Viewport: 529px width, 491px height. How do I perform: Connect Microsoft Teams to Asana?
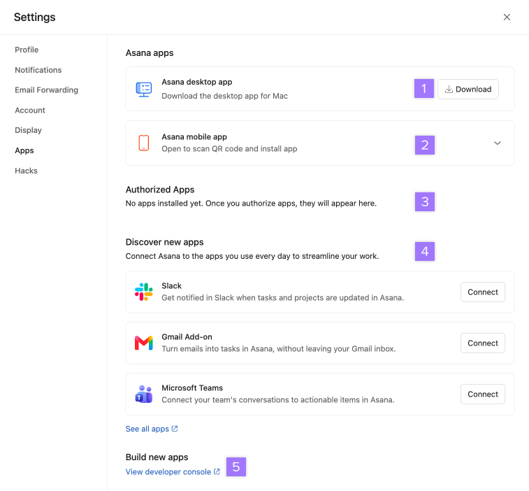click(x=483, y=394)
